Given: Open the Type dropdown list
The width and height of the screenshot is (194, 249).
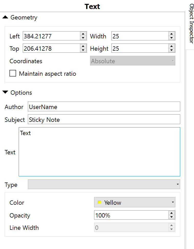Looking at the screenshot, I should 104,184.
